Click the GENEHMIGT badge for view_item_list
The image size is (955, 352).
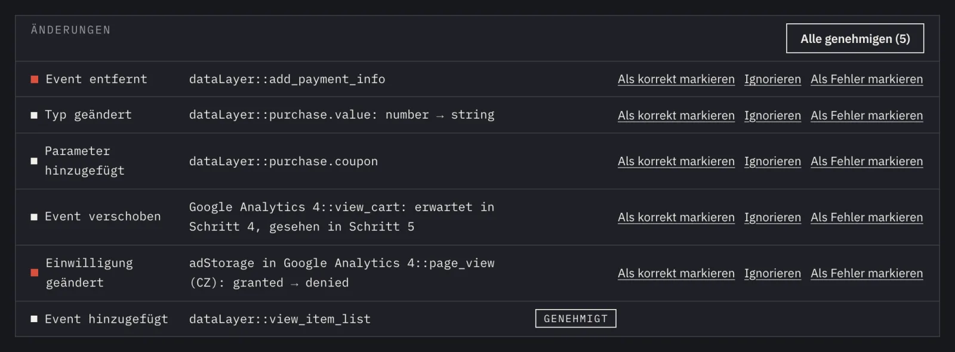tap(575, 319)
